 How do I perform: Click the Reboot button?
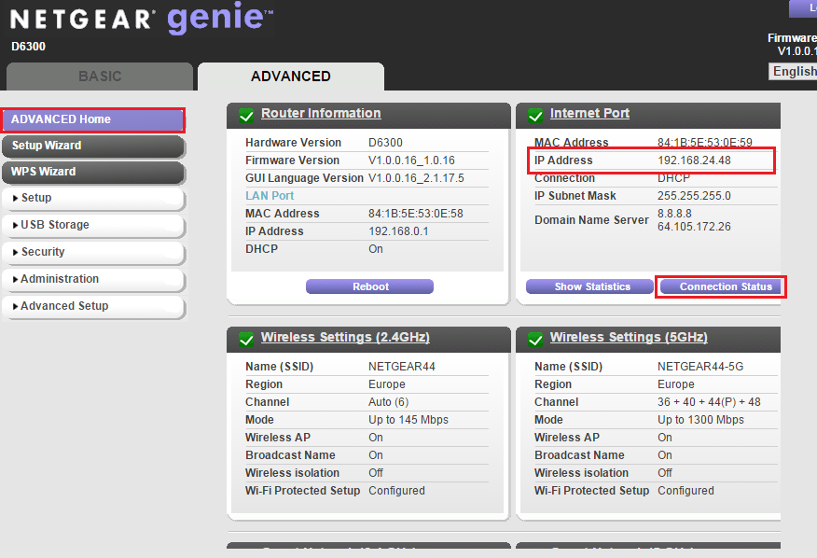point(369,286)
